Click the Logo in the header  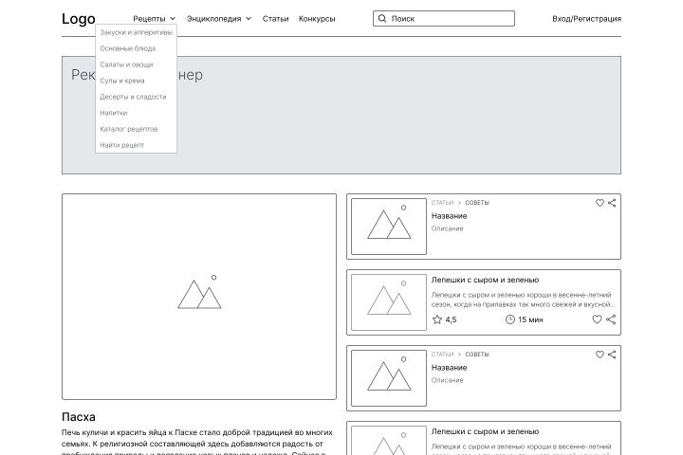79,19
